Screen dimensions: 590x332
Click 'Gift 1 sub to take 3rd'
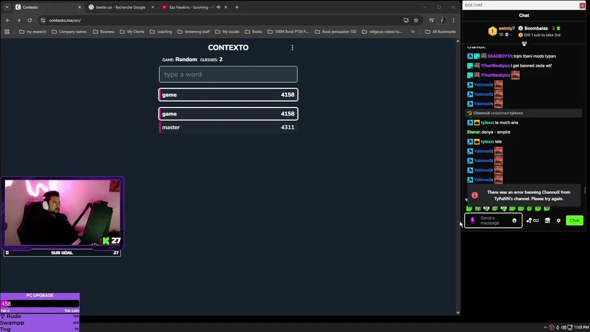[x=542, y=35]
